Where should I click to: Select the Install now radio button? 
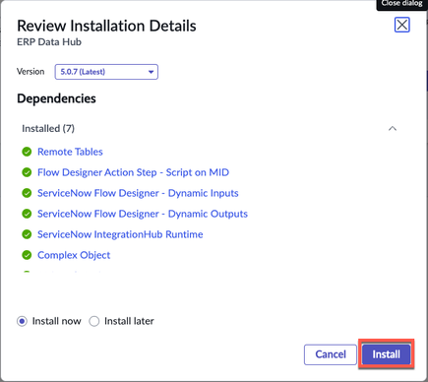click(22, 321)
